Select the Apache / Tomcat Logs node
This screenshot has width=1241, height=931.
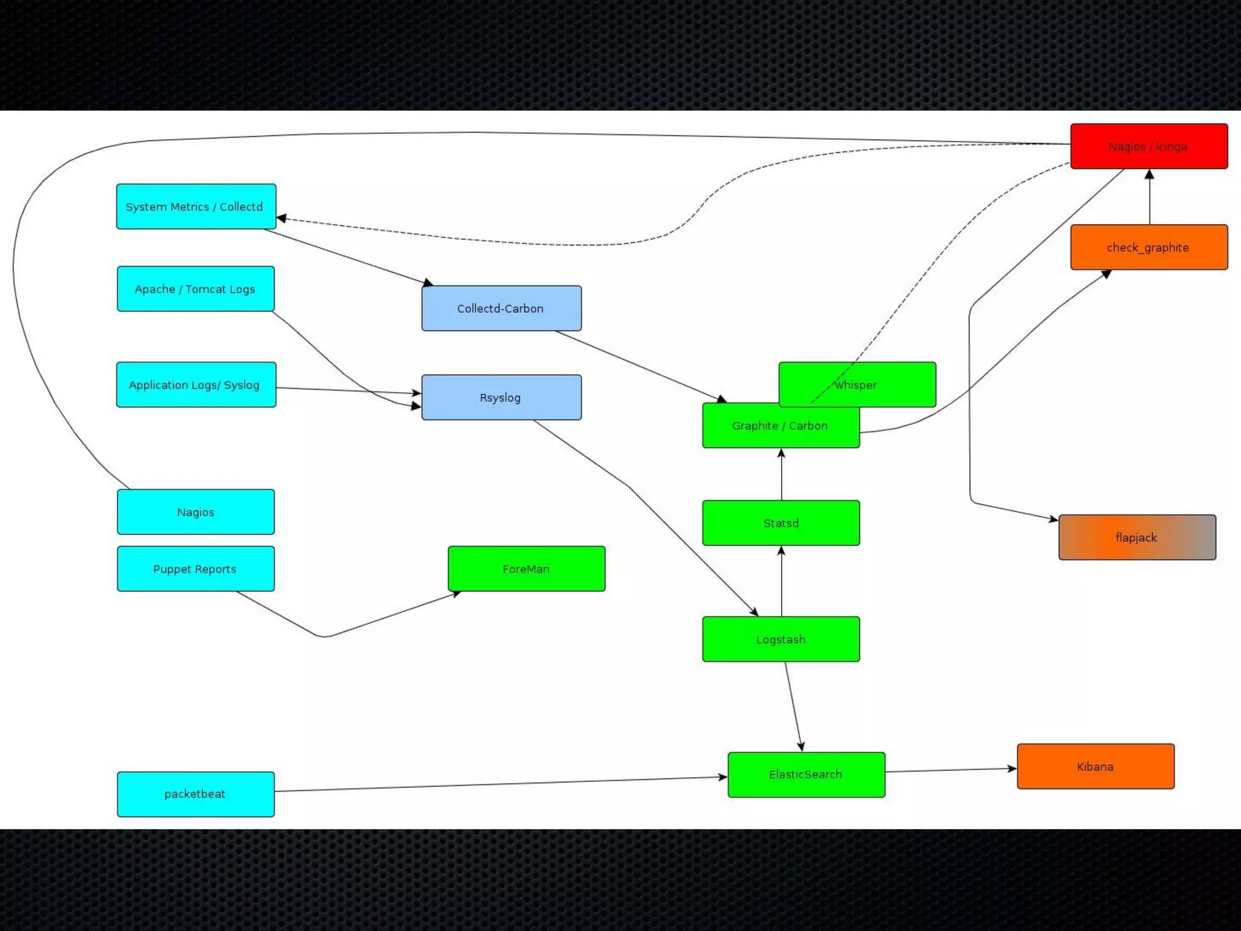(x=196, y=289)
